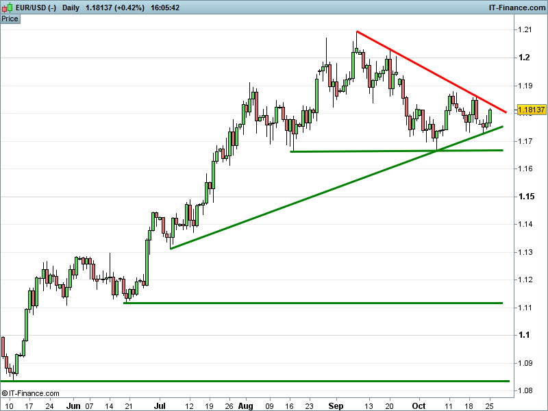This screenshot has width=548, height=411.
Task: Select the green ascending support trendline
Action: tap(336, 188)
